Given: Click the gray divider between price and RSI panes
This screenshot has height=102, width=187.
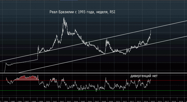Looking at the screenshot, I should 94,73.
